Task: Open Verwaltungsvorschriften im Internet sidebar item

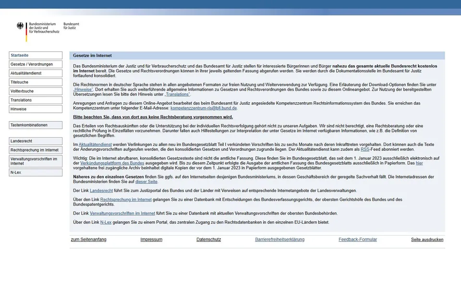Action: (36, 161)
